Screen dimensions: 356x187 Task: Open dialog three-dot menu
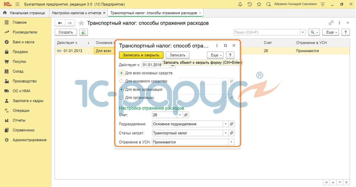tap(217, 46)
